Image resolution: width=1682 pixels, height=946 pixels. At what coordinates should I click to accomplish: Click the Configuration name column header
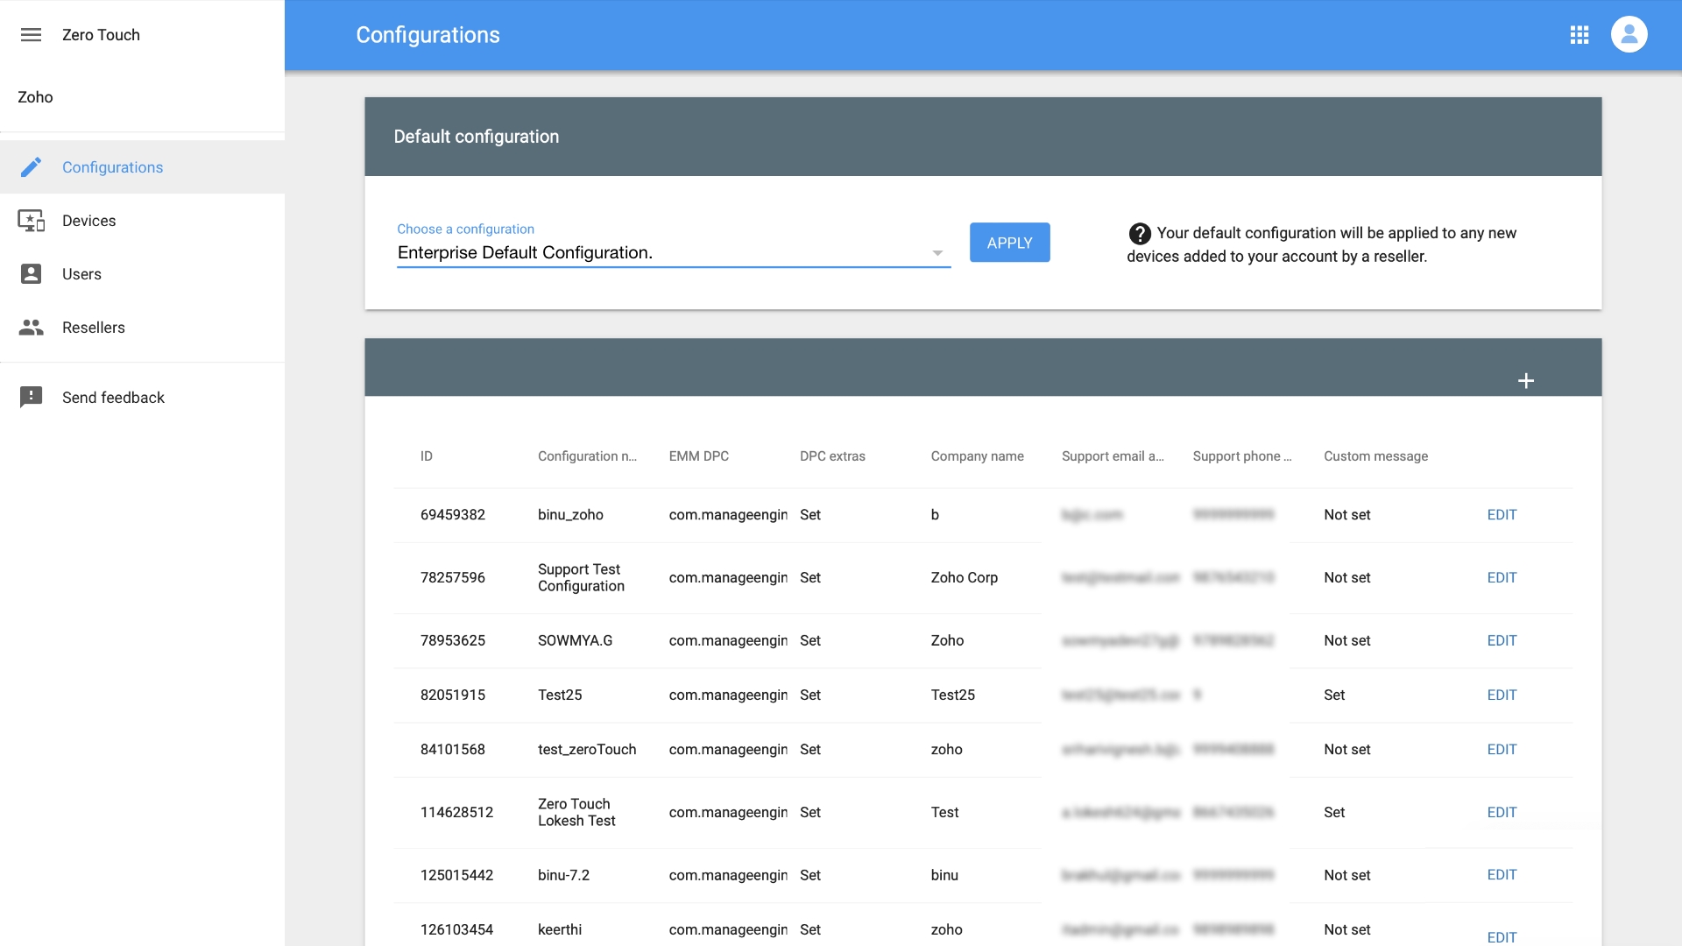587,456
